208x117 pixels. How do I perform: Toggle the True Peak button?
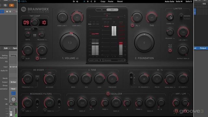[x=170, y=51]
